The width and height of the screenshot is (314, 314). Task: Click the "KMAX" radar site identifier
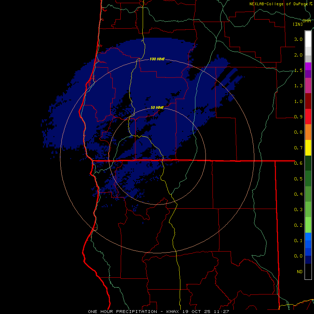coord(173,312)
